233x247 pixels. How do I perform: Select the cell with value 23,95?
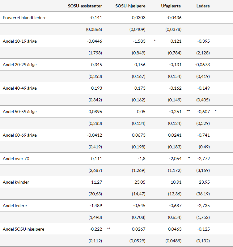204,182
